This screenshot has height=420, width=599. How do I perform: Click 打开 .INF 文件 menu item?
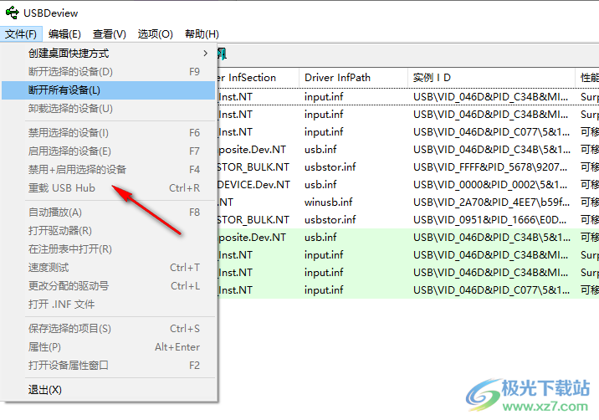[x=109, y=304]
